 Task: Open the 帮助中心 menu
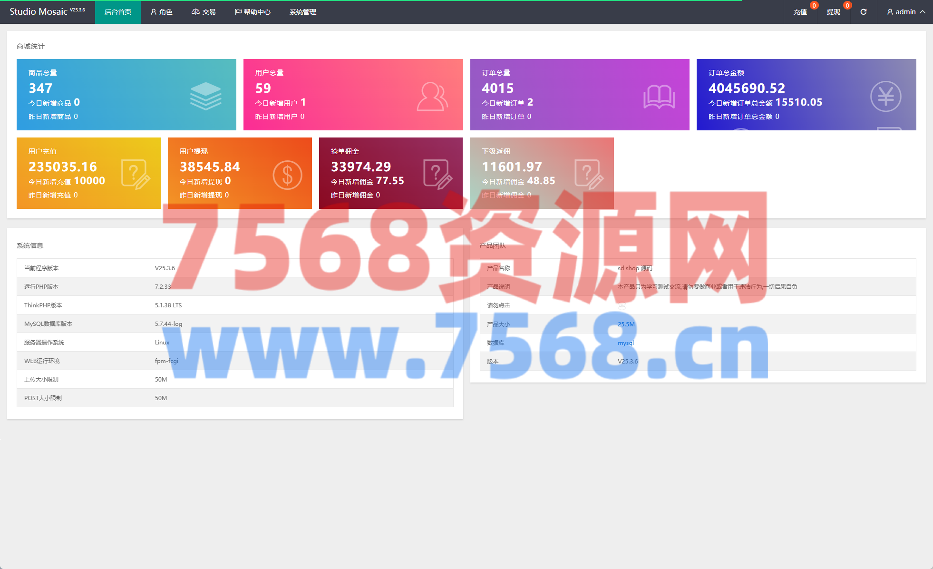click(253, 12)
